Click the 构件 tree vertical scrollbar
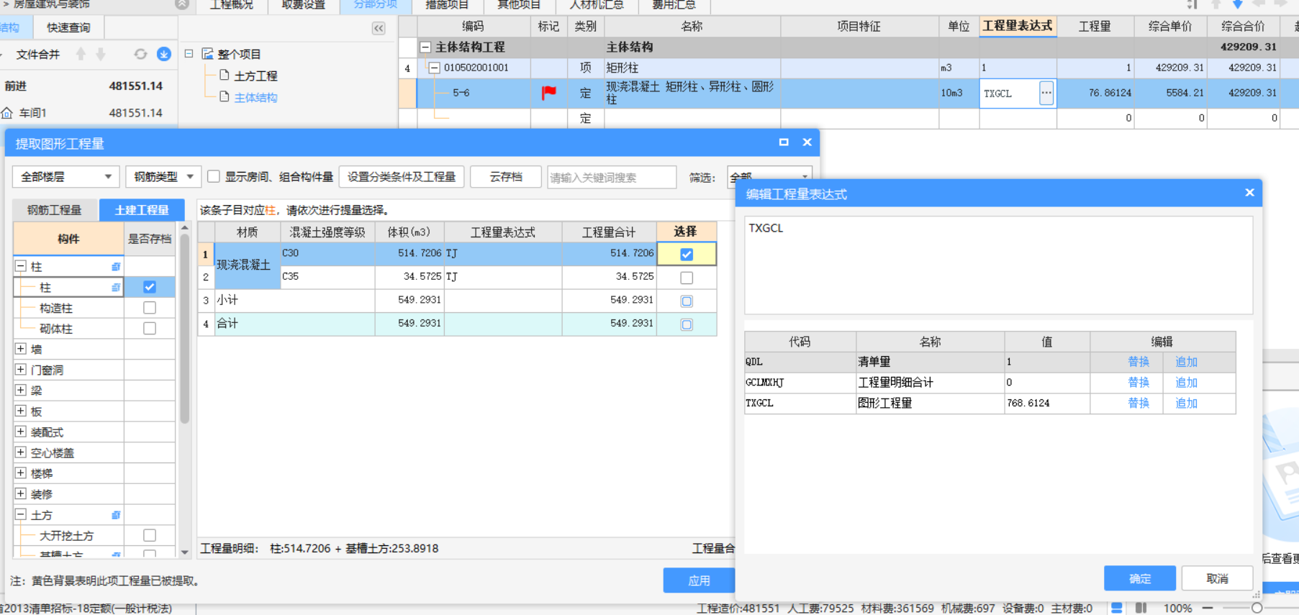Image resolution: width=1299 pixels, height=615 pixels. 184,329
